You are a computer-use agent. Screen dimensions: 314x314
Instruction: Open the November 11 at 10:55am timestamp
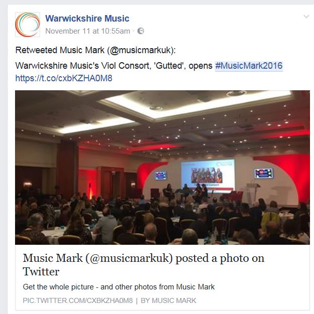[x=87, y=31]
